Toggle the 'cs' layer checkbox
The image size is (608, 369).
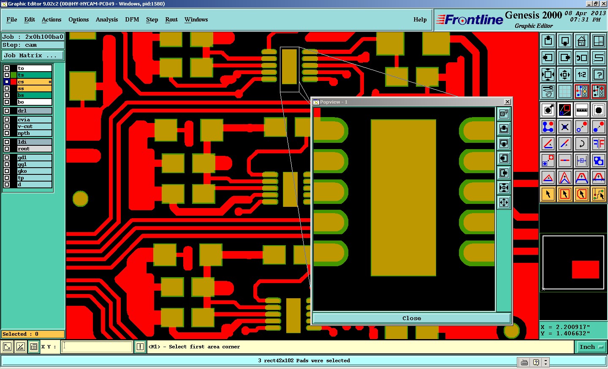coord(7,82)
